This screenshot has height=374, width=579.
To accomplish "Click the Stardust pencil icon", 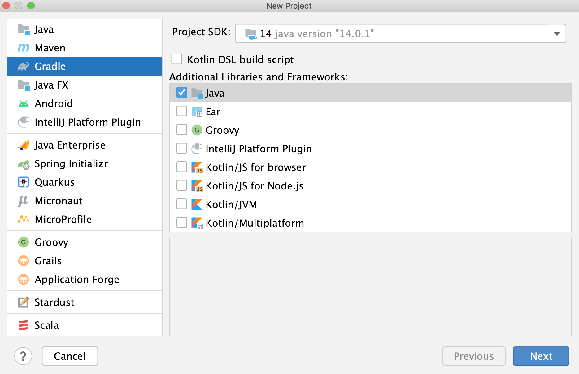I will 24,302.
